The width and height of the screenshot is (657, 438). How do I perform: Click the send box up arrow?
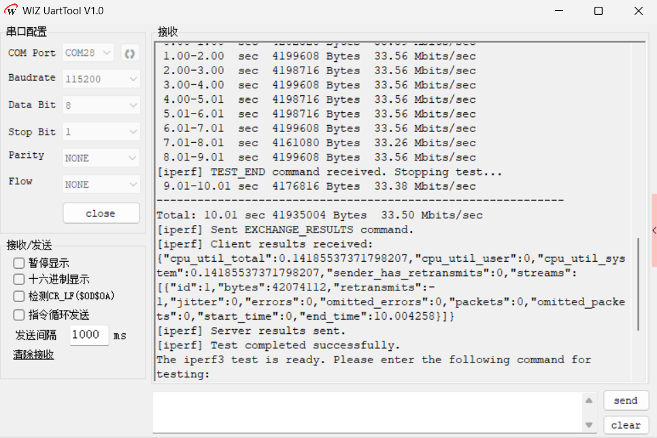[x=589, y=401]
